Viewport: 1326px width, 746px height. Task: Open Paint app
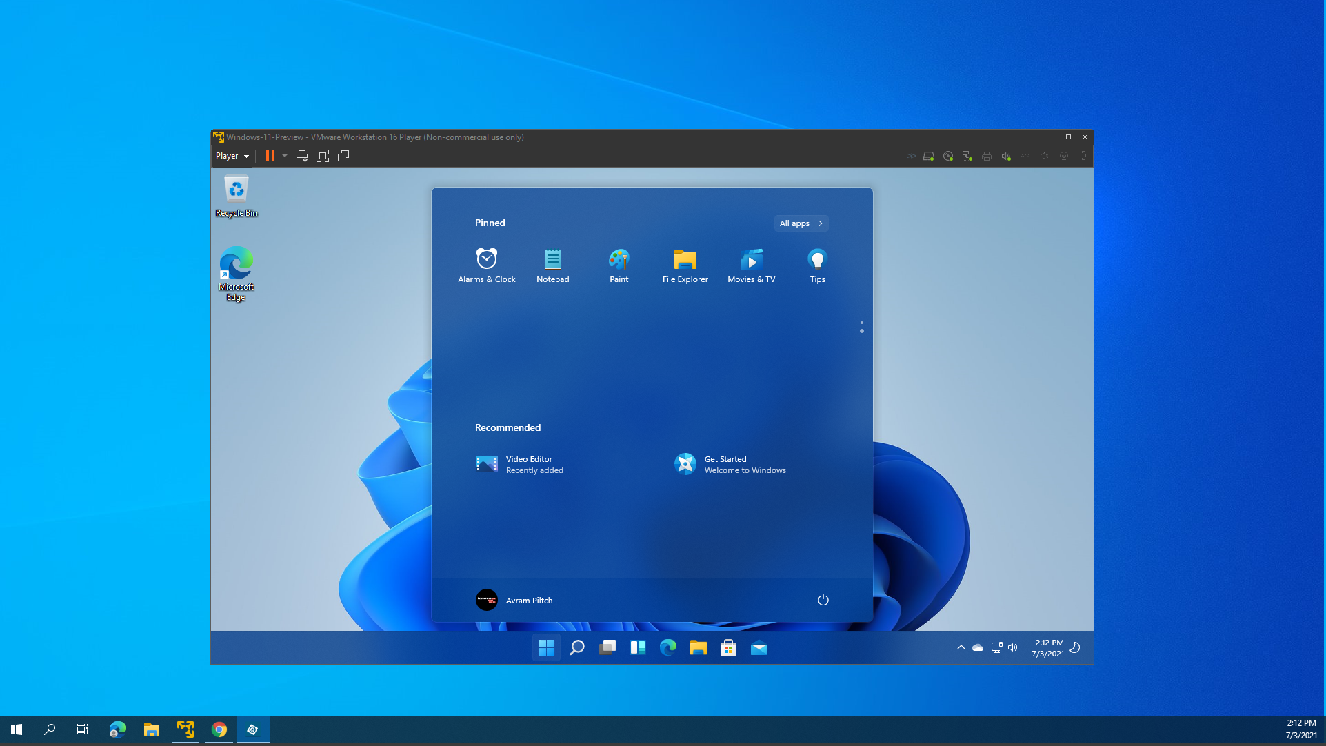point(619,264)
